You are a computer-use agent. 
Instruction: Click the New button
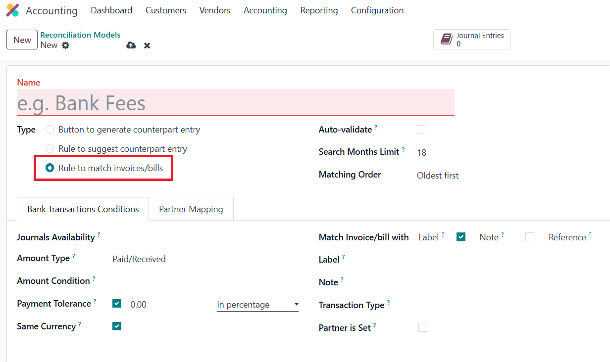tap(22, 40)
